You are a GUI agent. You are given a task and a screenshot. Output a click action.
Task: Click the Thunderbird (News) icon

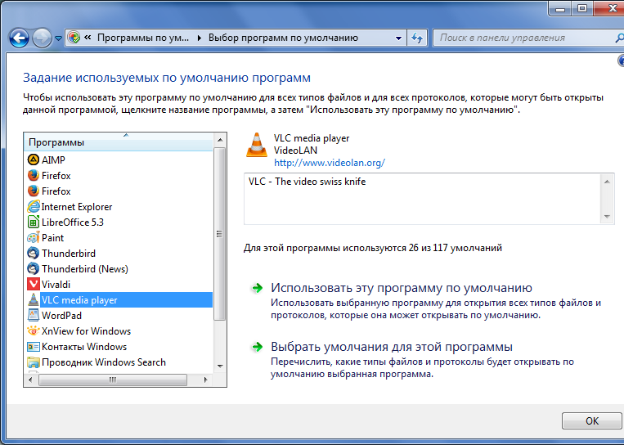pyautogui.click(x=34, y=268)
